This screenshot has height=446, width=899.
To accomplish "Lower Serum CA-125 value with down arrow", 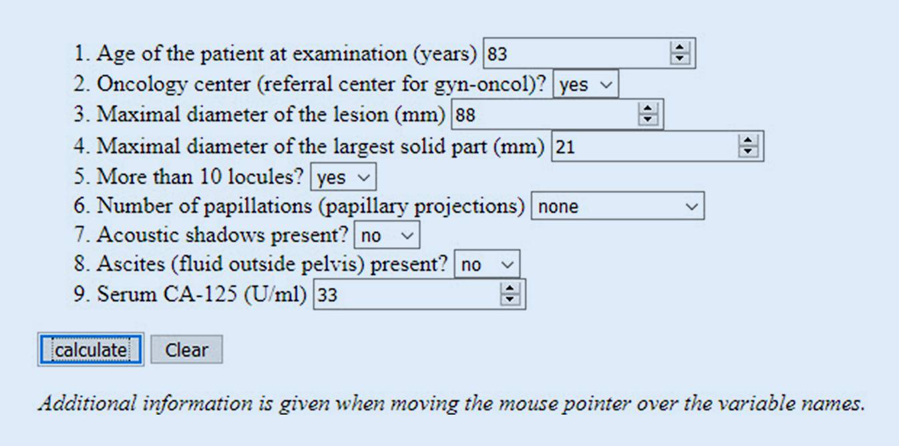I will 510,300.
